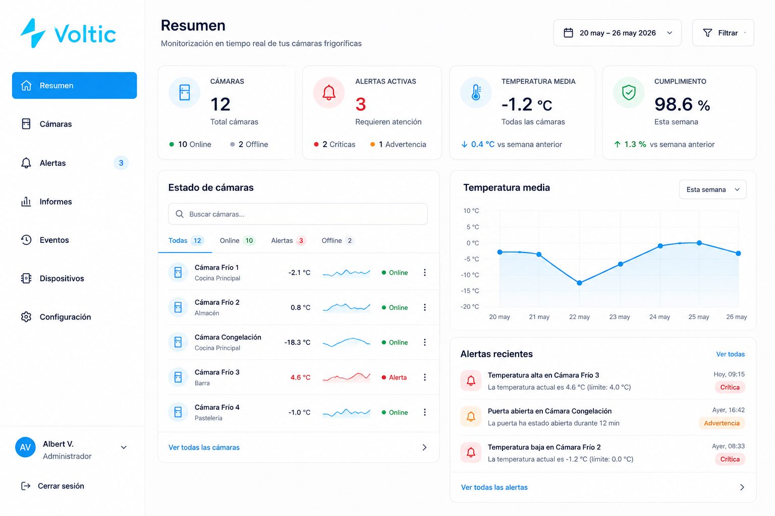The width and height of the screenshot is (775, 516).
Task: Follow the Ver todas las cámaras link
Action: (x=204, y=447)
